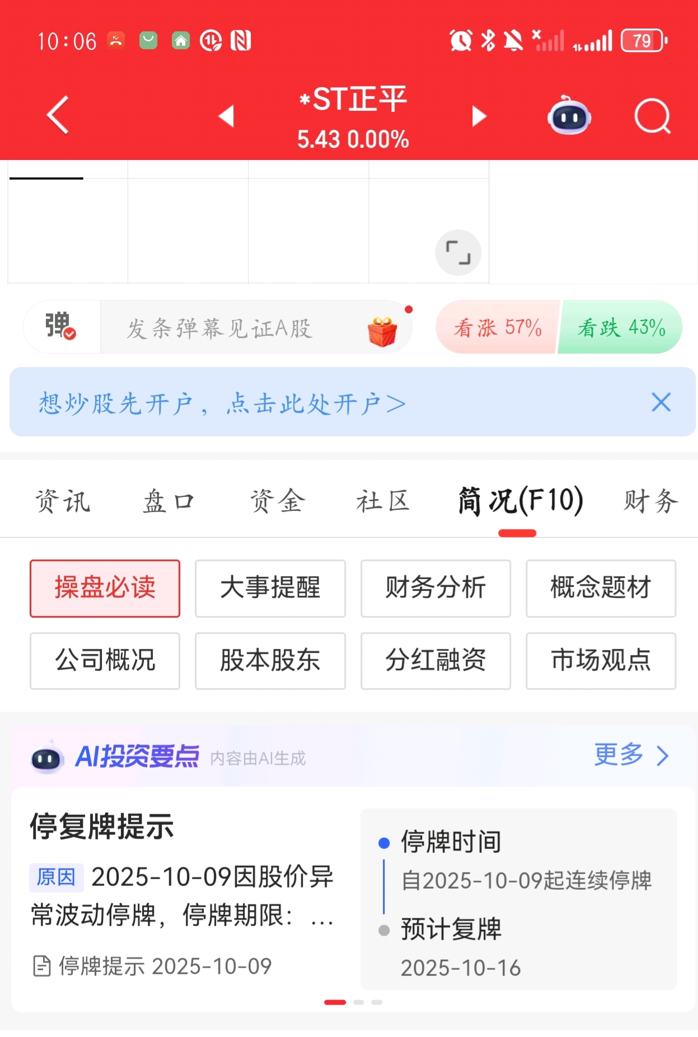Viewport: 698px width, 1037px height.
Task: Go to previous stock with left triangle
Action: pos(227,116)
